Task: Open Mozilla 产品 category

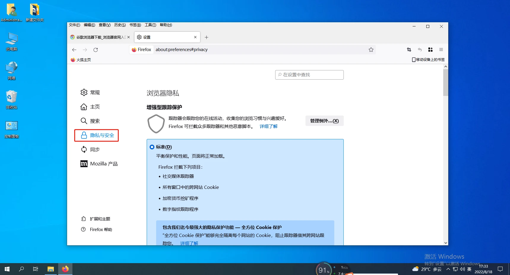Action: pos(99,164)
